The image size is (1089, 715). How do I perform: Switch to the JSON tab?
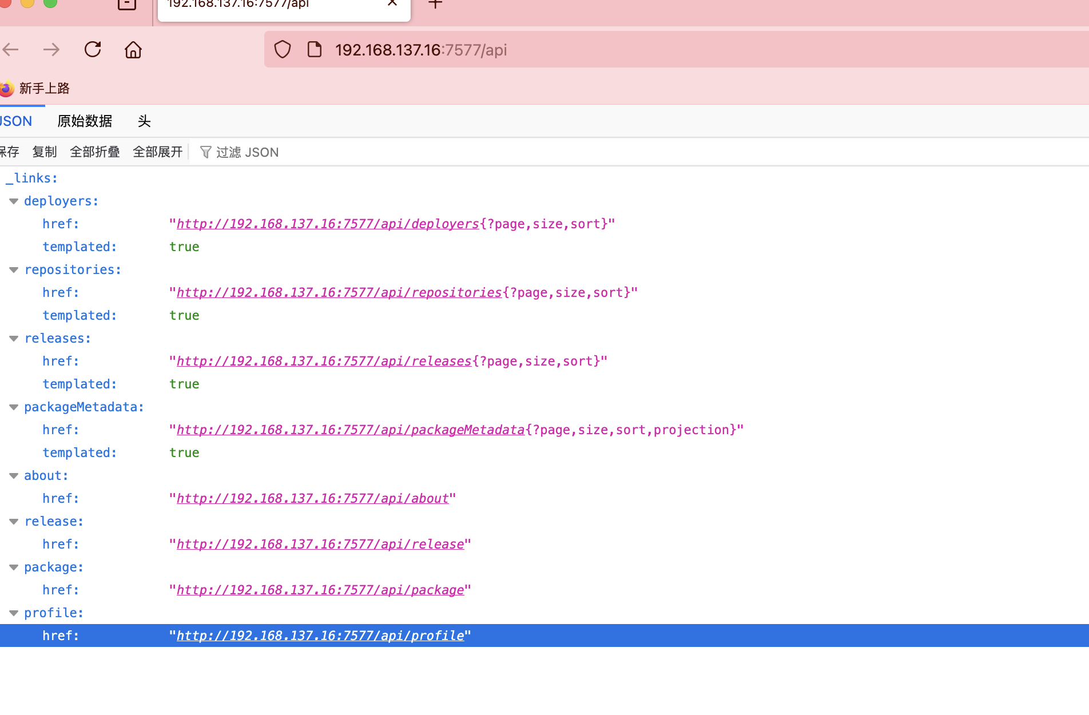(x=16, y=121)
